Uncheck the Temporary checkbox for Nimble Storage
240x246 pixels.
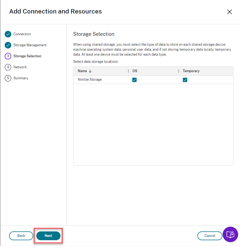click(185, 80)
